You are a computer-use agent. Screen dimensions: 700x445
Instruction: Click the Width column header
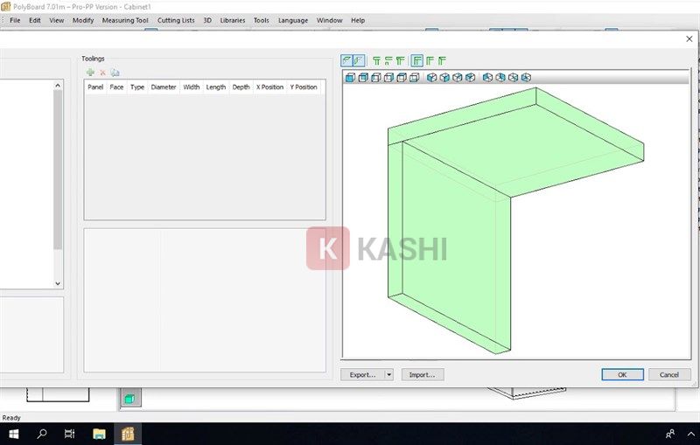191,87
